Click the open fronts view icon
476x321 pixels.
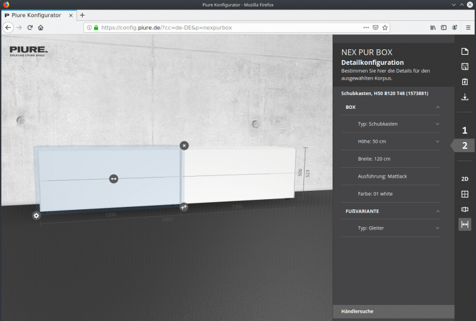pos(465,209)
